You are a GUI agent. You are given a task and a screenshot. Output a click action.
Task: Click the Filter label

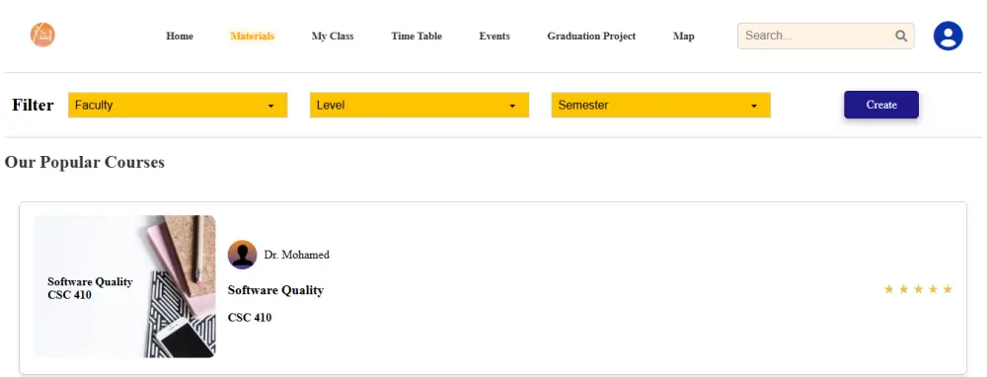[33, 106]
